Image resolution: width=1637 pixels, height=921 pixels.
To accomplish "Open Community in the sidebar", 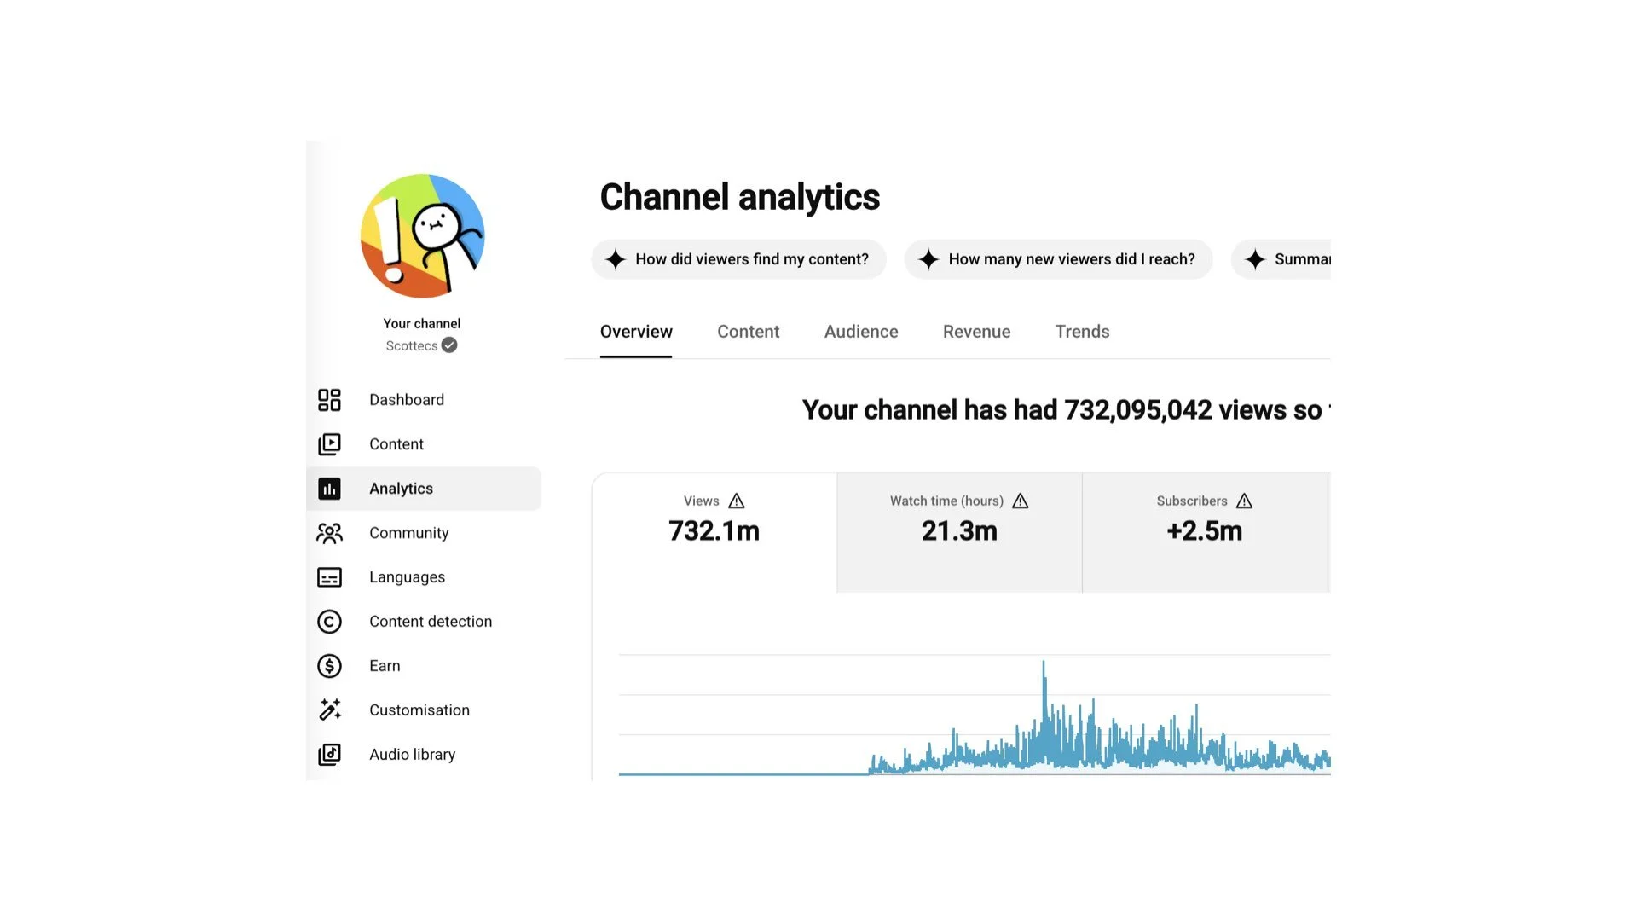I will (424, 533).
